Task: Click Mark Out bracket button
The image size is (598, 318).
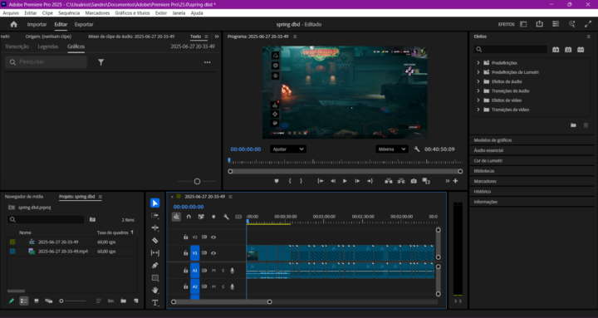Action: point(301,181)
